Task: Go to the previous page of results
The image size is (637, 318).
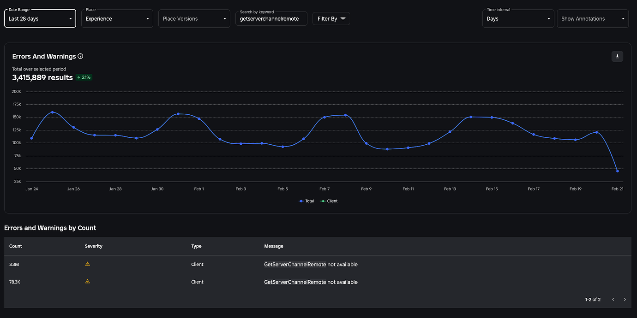Action: click(x=613, y=300)
